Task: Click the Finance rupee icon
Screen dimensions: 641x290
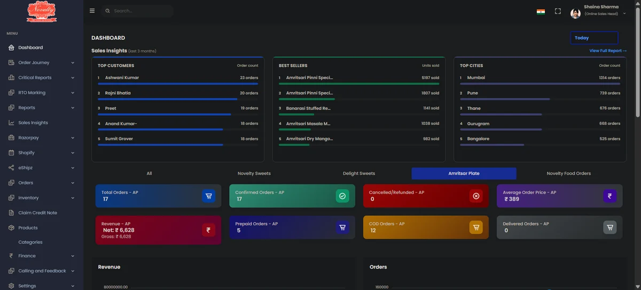Action: (x=12, y=256)
